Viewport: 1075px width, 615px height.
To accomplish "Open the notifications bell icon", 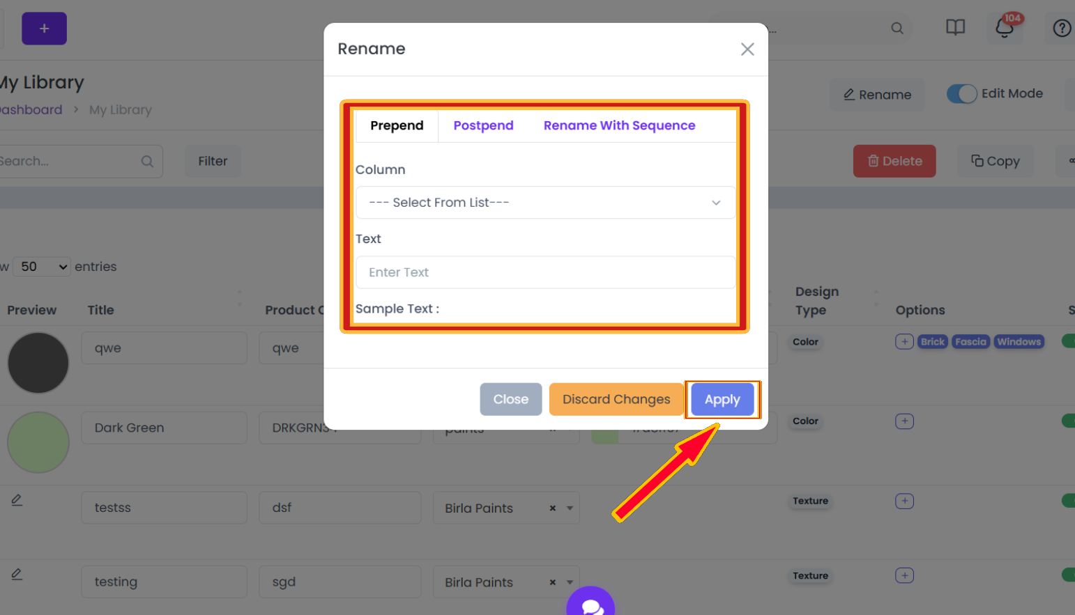I will pos(1004,28).
